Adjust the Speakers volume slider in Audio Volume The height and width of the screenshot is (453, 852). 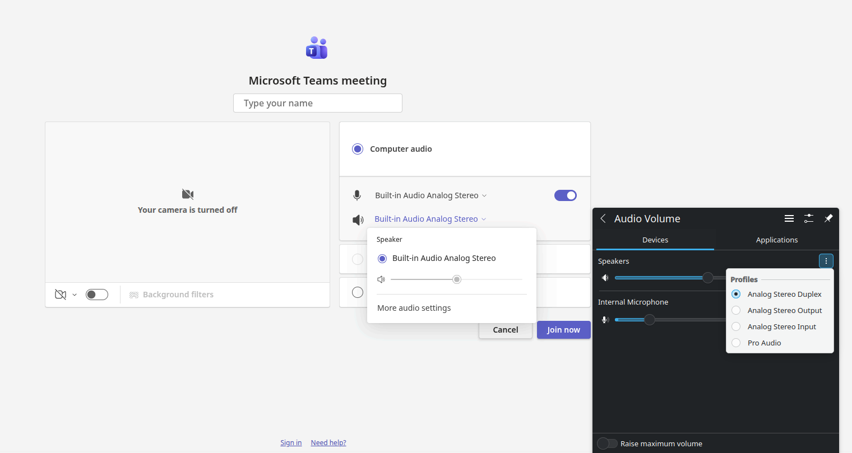[670, 278]
